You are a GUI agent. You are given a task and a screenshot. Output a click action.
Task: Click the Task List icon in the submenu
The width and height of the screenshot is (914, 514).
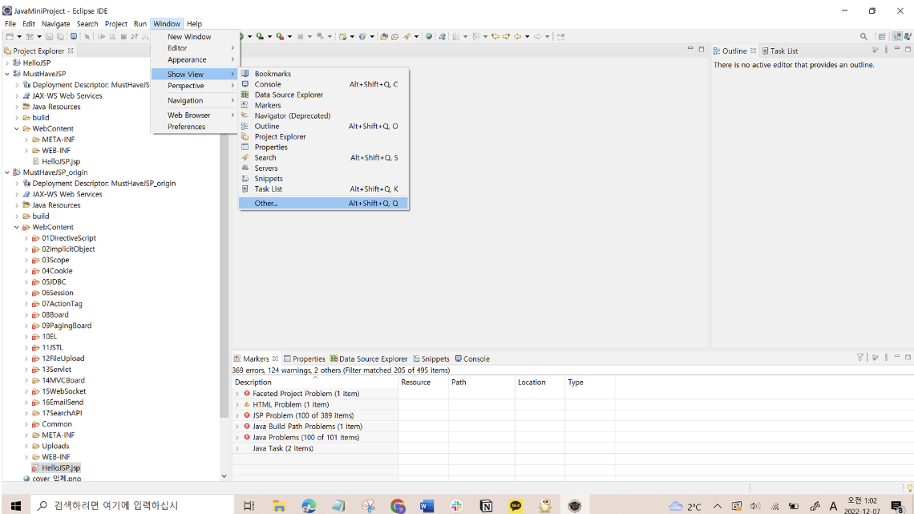coord(245,188)
